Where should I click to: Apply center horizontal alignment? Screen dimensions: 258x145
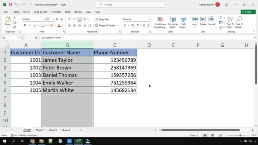pyautogui.click(x=74, y=25)
